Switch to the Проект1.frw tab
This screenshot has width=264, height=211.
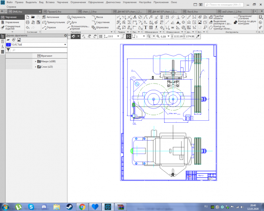pyautogui.click(x=53, y=12)
